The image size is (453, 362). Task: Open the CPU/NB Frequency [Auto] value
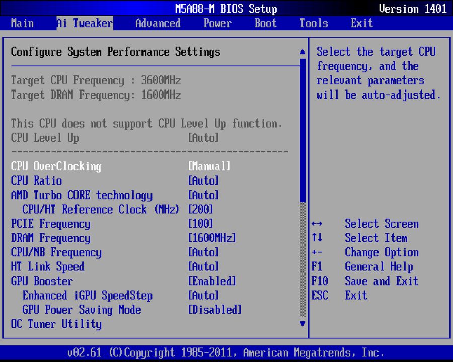pyautogui.click(x=203, y=252)
